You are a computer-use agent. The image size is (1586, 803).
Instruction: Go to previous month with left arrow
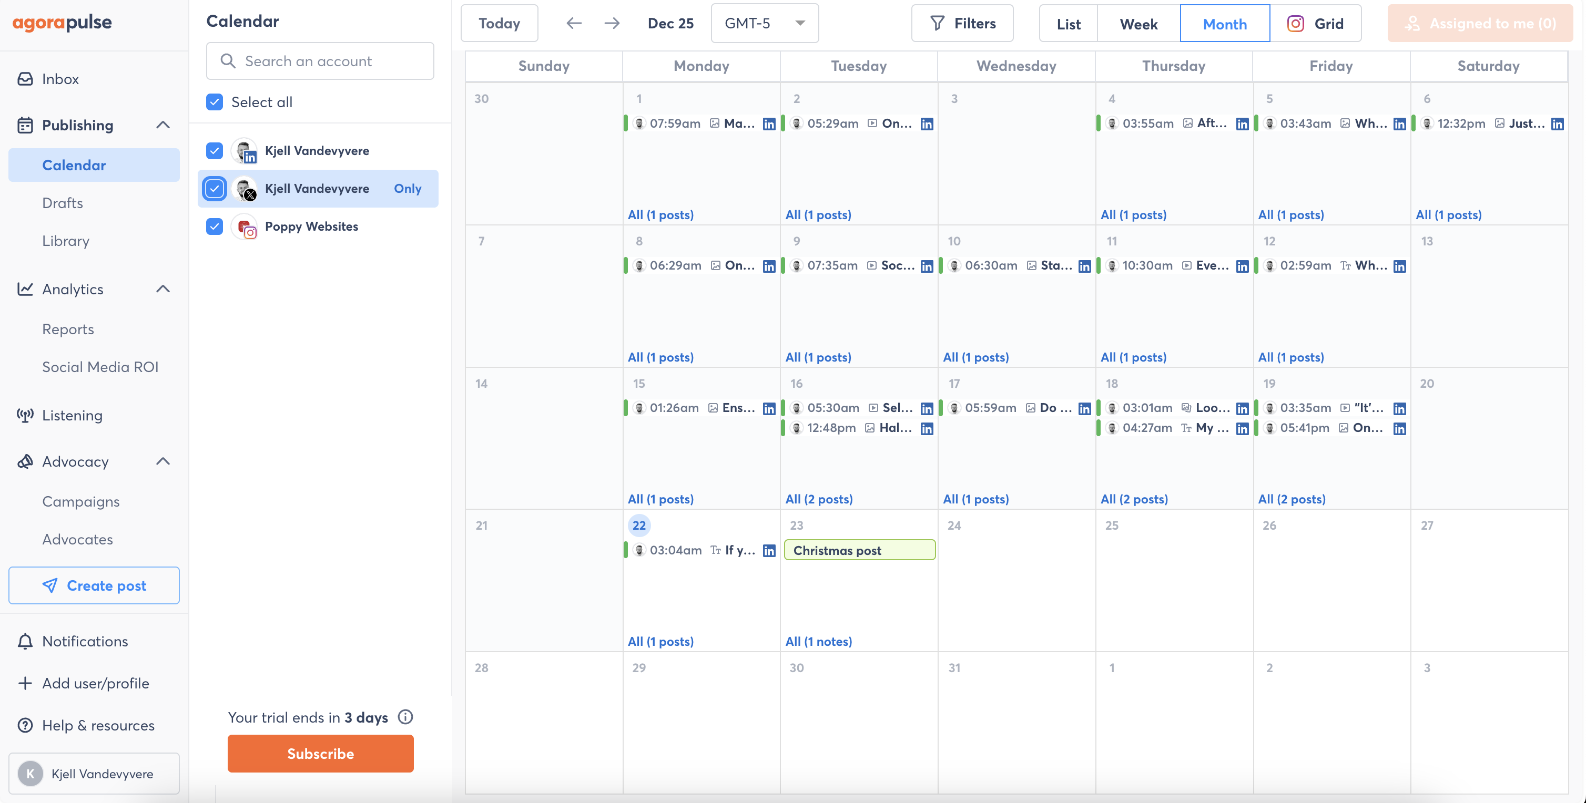click(574, 23)
